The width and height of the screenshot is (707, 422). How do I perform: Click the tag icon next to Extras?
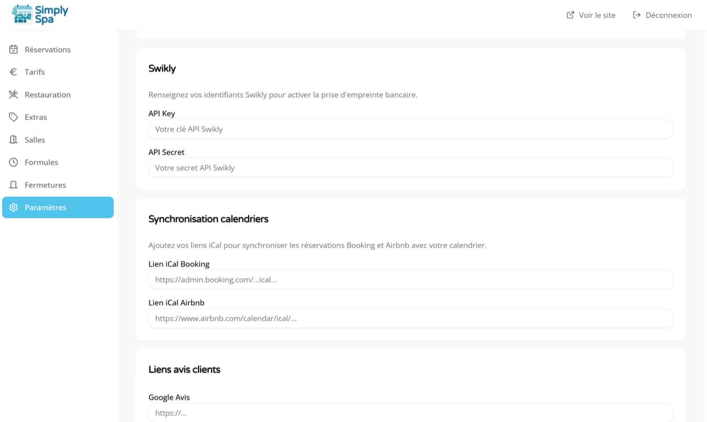pos(13,117)
